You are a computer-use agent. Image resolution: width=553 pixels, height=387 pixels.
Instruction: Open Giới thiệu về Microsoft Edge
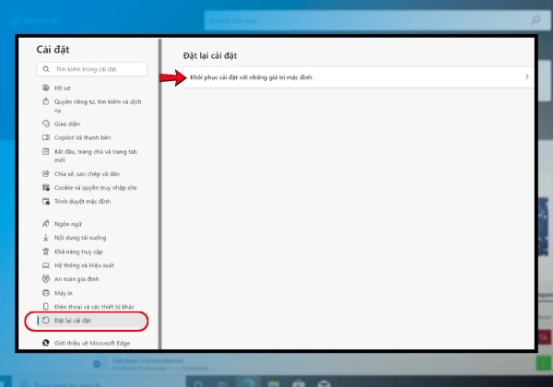(91, 343)
